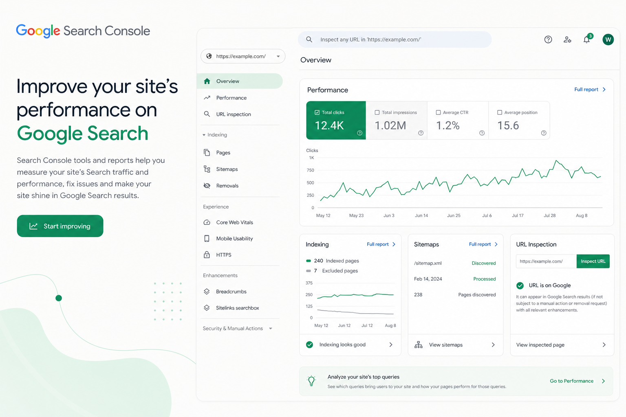This screenshot has width=626, height=417.
Task: Open user management settings icon
Action: (567, 40)
